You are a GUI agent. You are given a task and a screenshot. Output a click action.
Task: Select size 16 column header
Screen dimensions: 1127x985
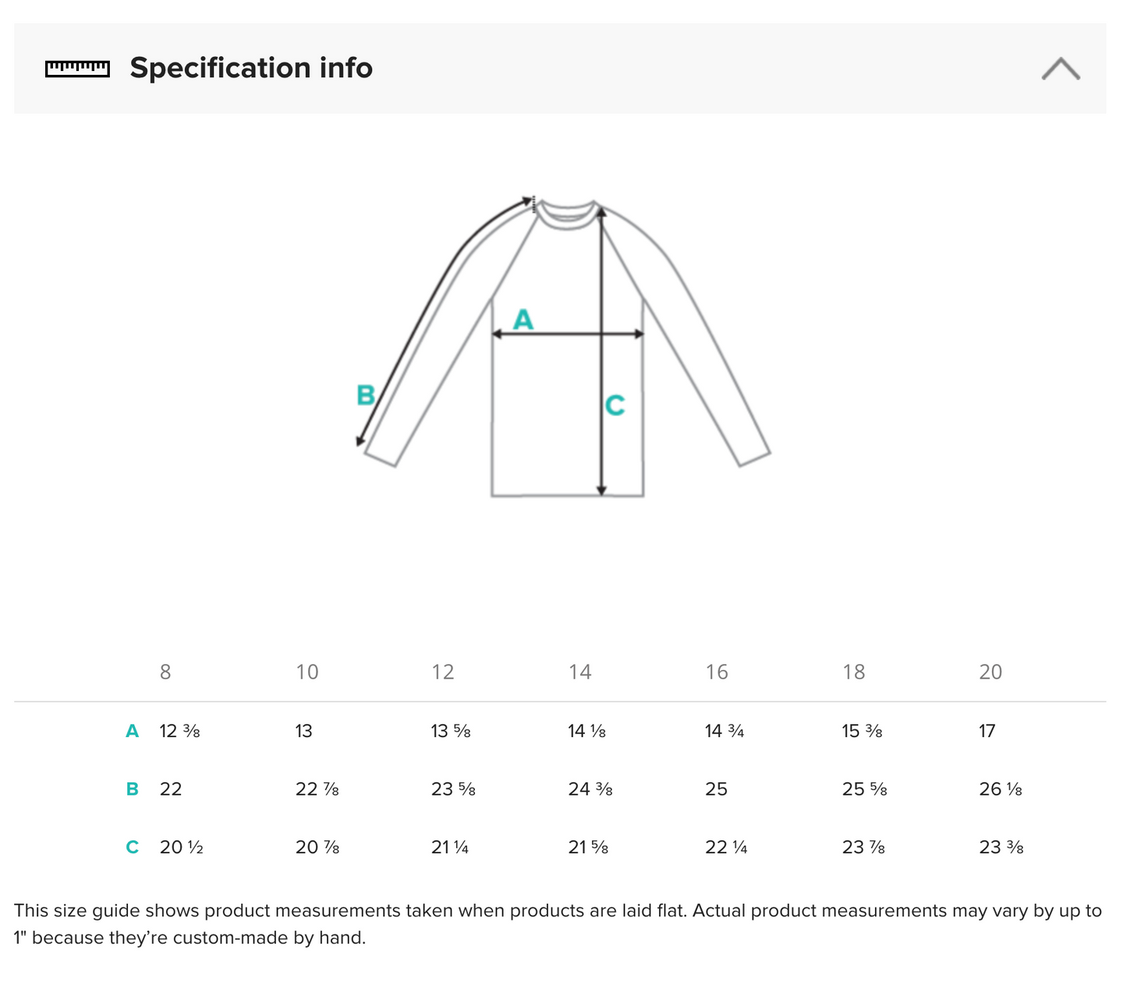tap(717, 672)
